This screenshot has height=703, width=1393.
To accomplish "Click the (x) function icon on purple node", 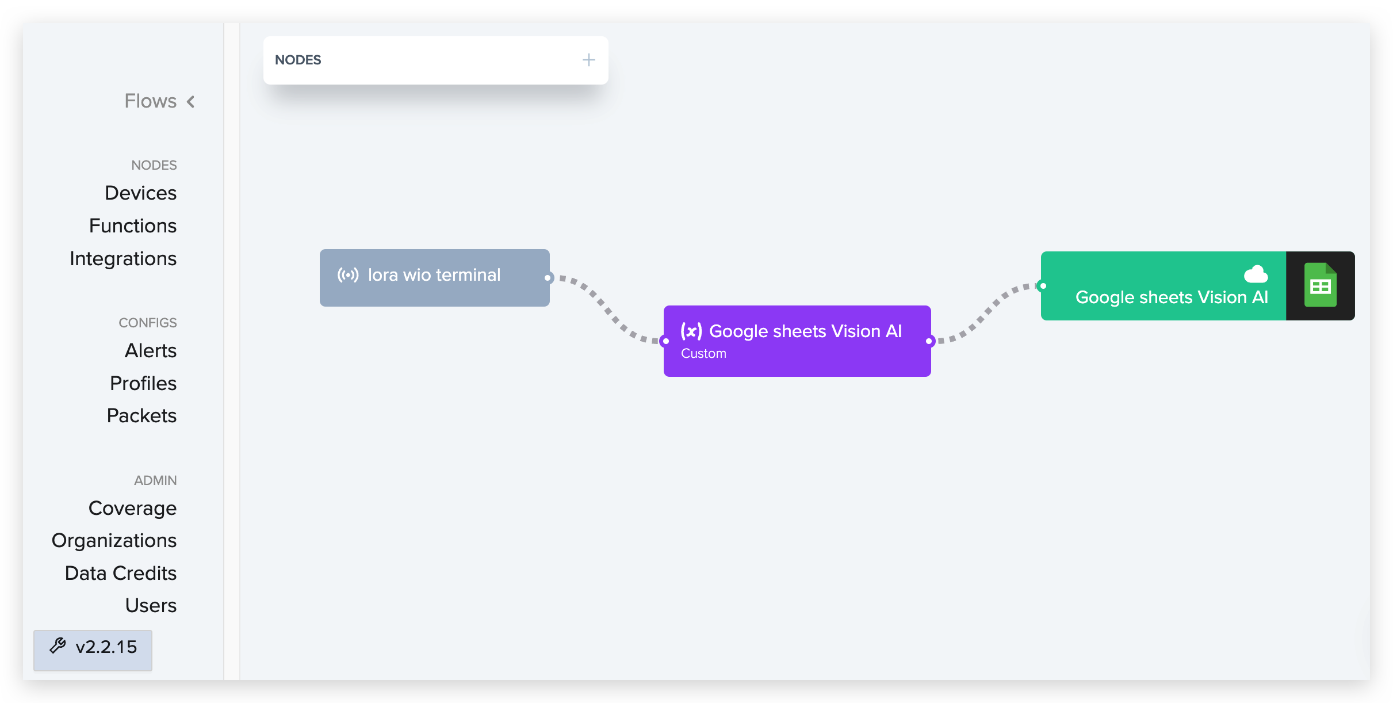I will [691, 331].
